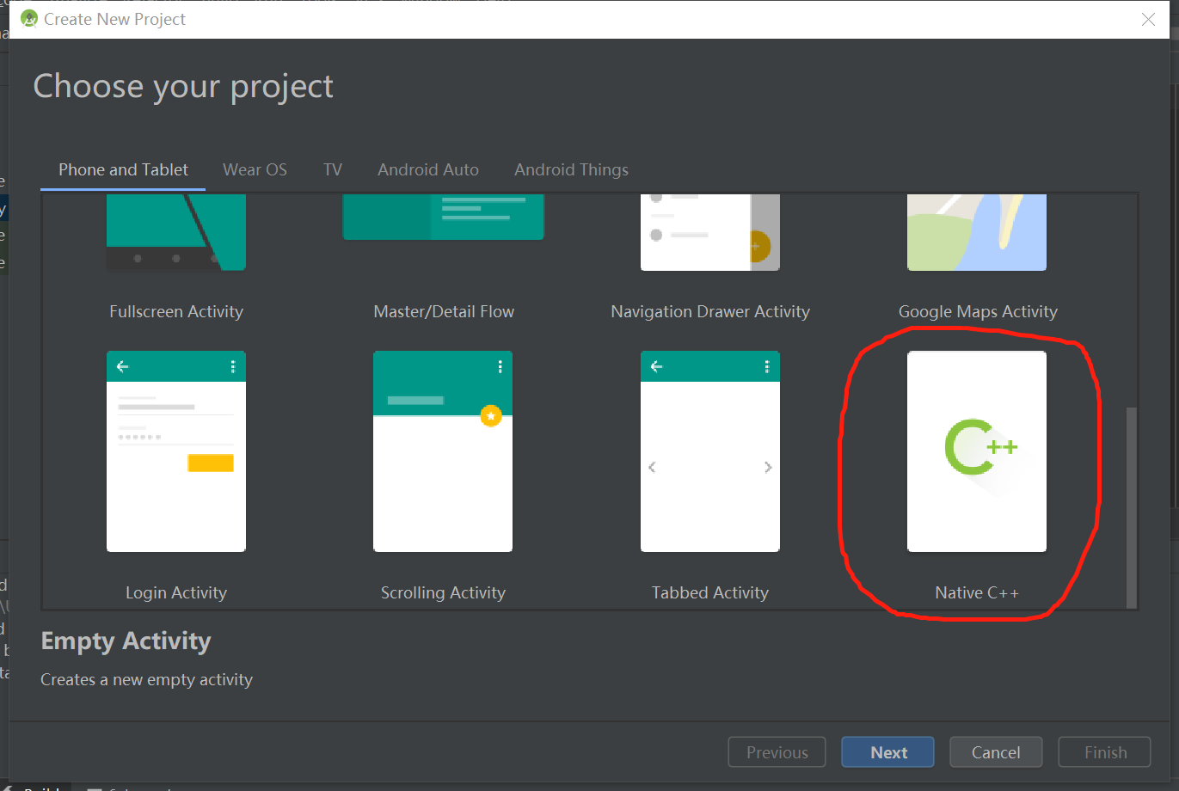Click the right chevron in Tabbed Activity preview
Screen dimensions: 1179x791
(768, 467)
